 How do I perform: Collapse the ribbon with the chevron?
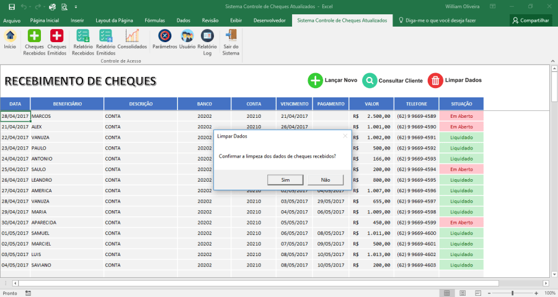552,61
